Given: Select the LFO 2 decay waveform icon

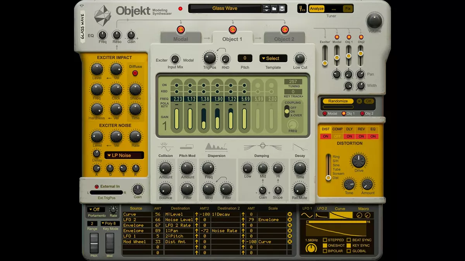Looking at the screenshot, I should pyautogui.click(x=321, y=215).
